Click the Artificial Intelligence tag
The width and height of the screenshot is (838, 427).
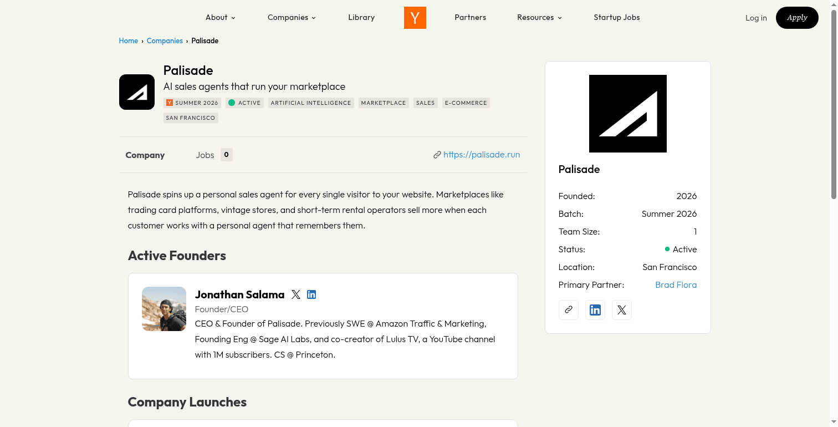[x=311, y=103]
